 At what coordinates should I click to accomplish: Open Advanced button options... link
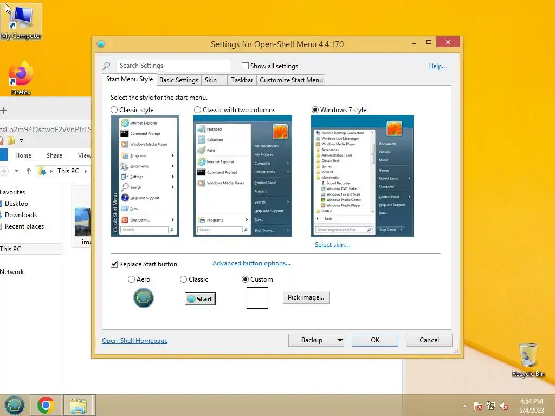(251, 263)
